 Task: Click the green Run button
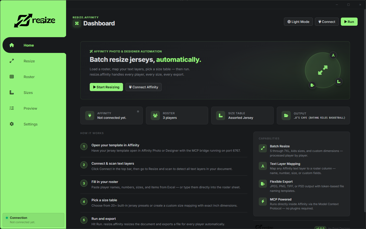349,22
